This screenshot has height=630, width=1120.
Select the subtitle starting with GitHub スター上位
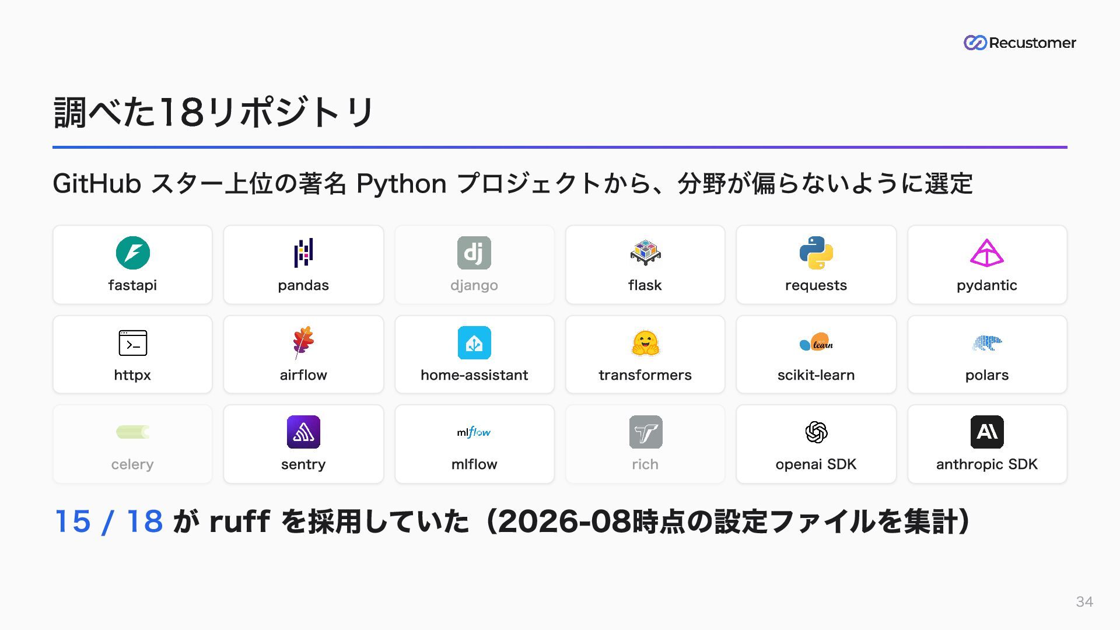click(x=513, y=184)
